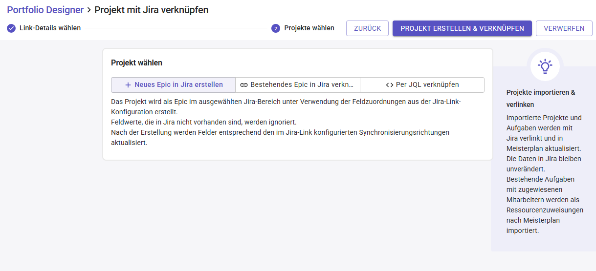Click the ZURÜCK button
The height and width of the screenshot is (271, 596).
[x=367, y=28]
